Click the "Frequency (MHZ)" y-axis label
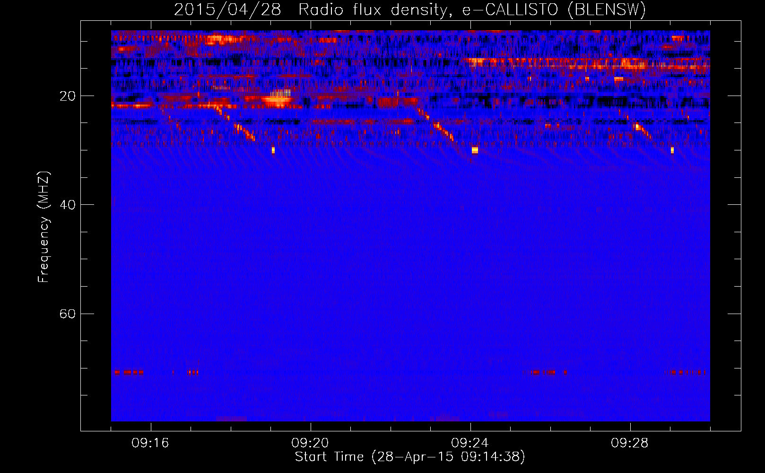Viewport: 765px width, 473px height. 43,227
